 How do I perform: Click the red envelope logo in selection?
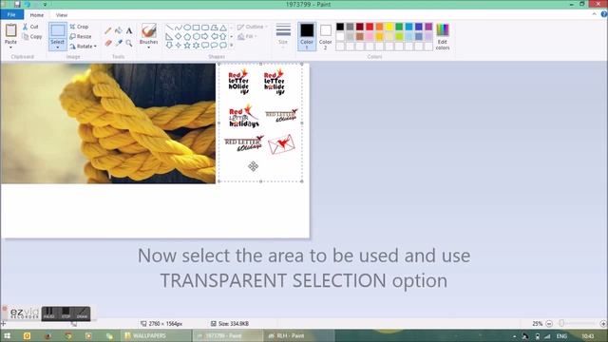[281, 144]
